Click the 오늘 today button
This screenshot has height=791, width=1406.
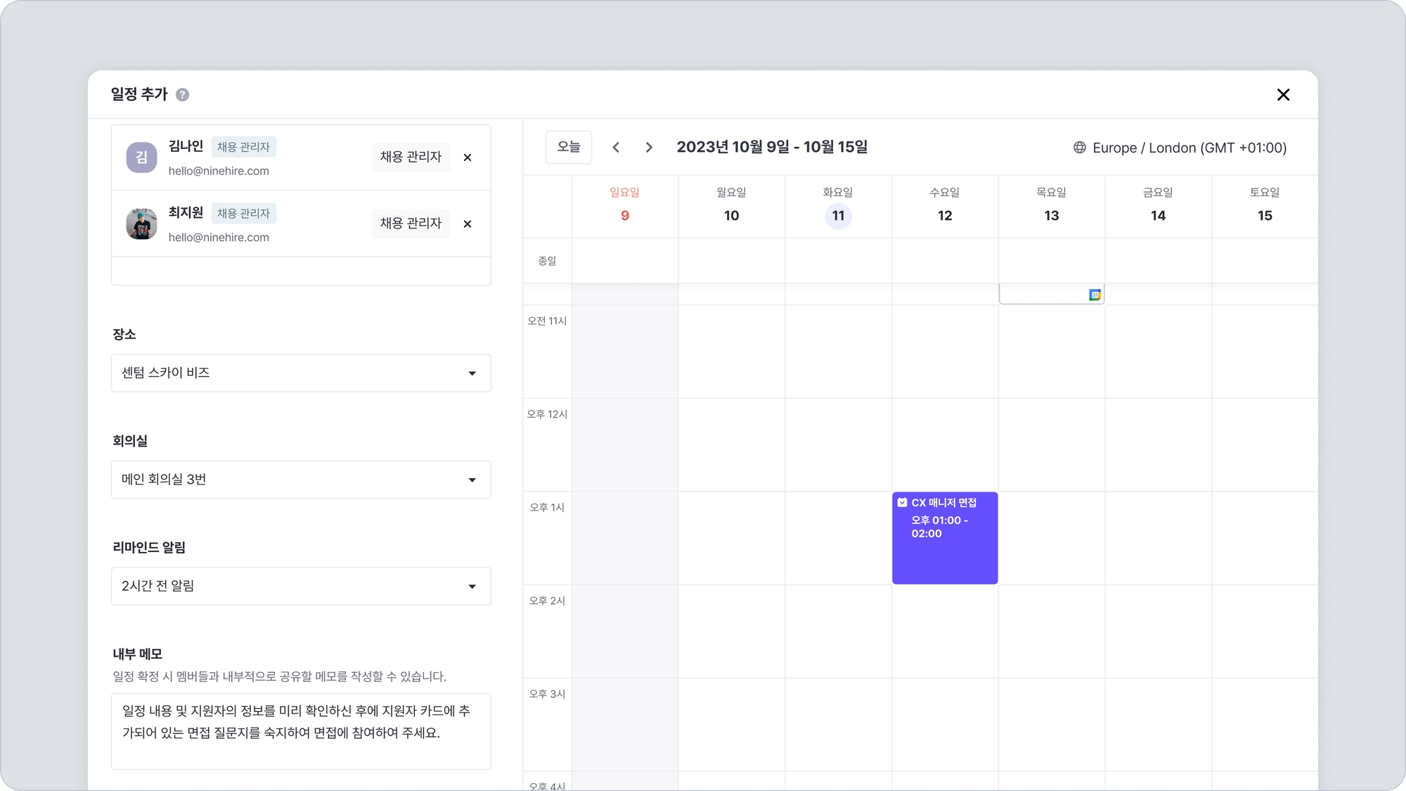click(x=569, y=148)
